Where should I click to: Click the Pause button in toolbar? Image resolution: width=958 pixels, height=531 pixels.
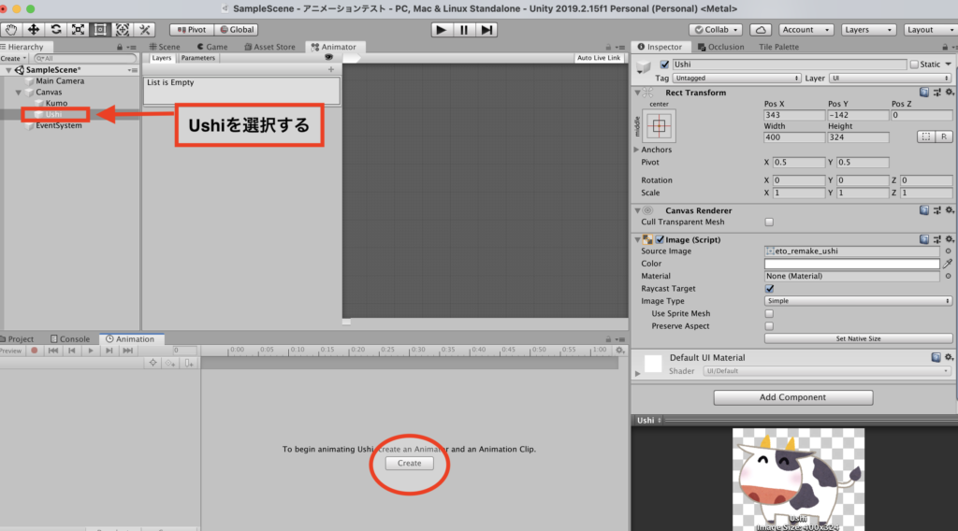pos(464,29)
